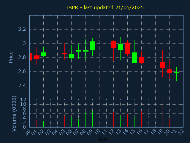Click the green candlestick body for day 06
190x143 pixels.
pos(71,56)
